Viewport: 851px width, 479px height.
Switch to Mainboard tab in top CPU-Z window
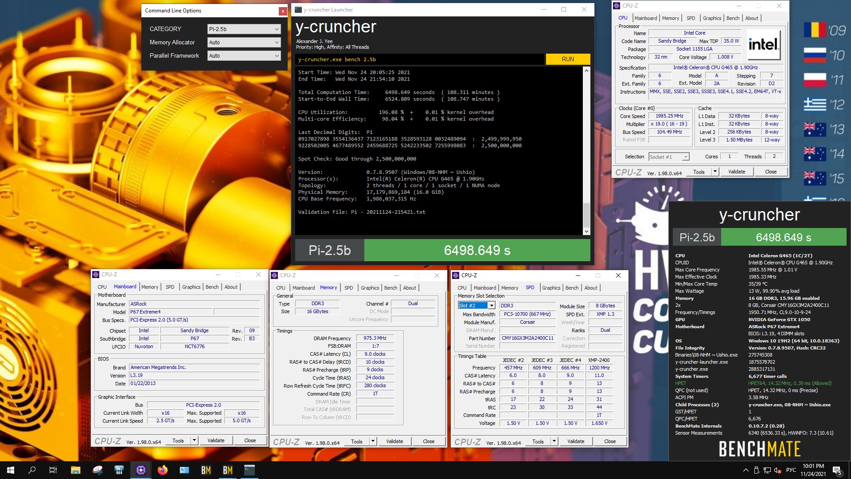[x=645, y=18]
